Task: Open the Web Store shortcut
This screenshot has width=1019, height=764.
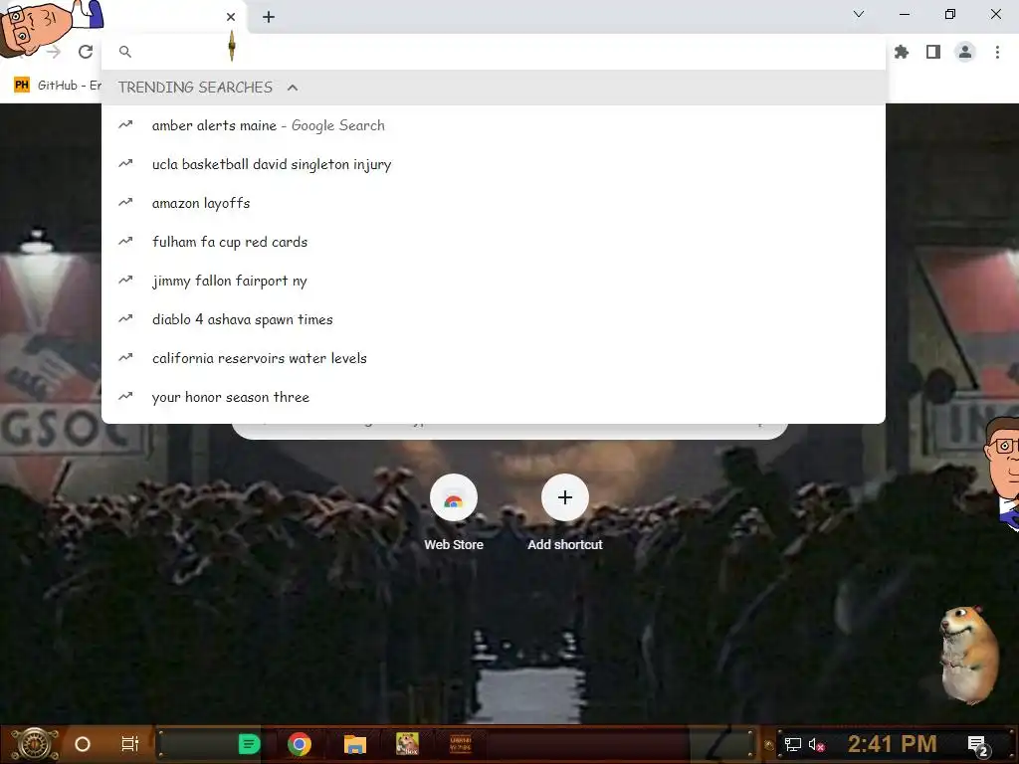Action: (454, 513)
